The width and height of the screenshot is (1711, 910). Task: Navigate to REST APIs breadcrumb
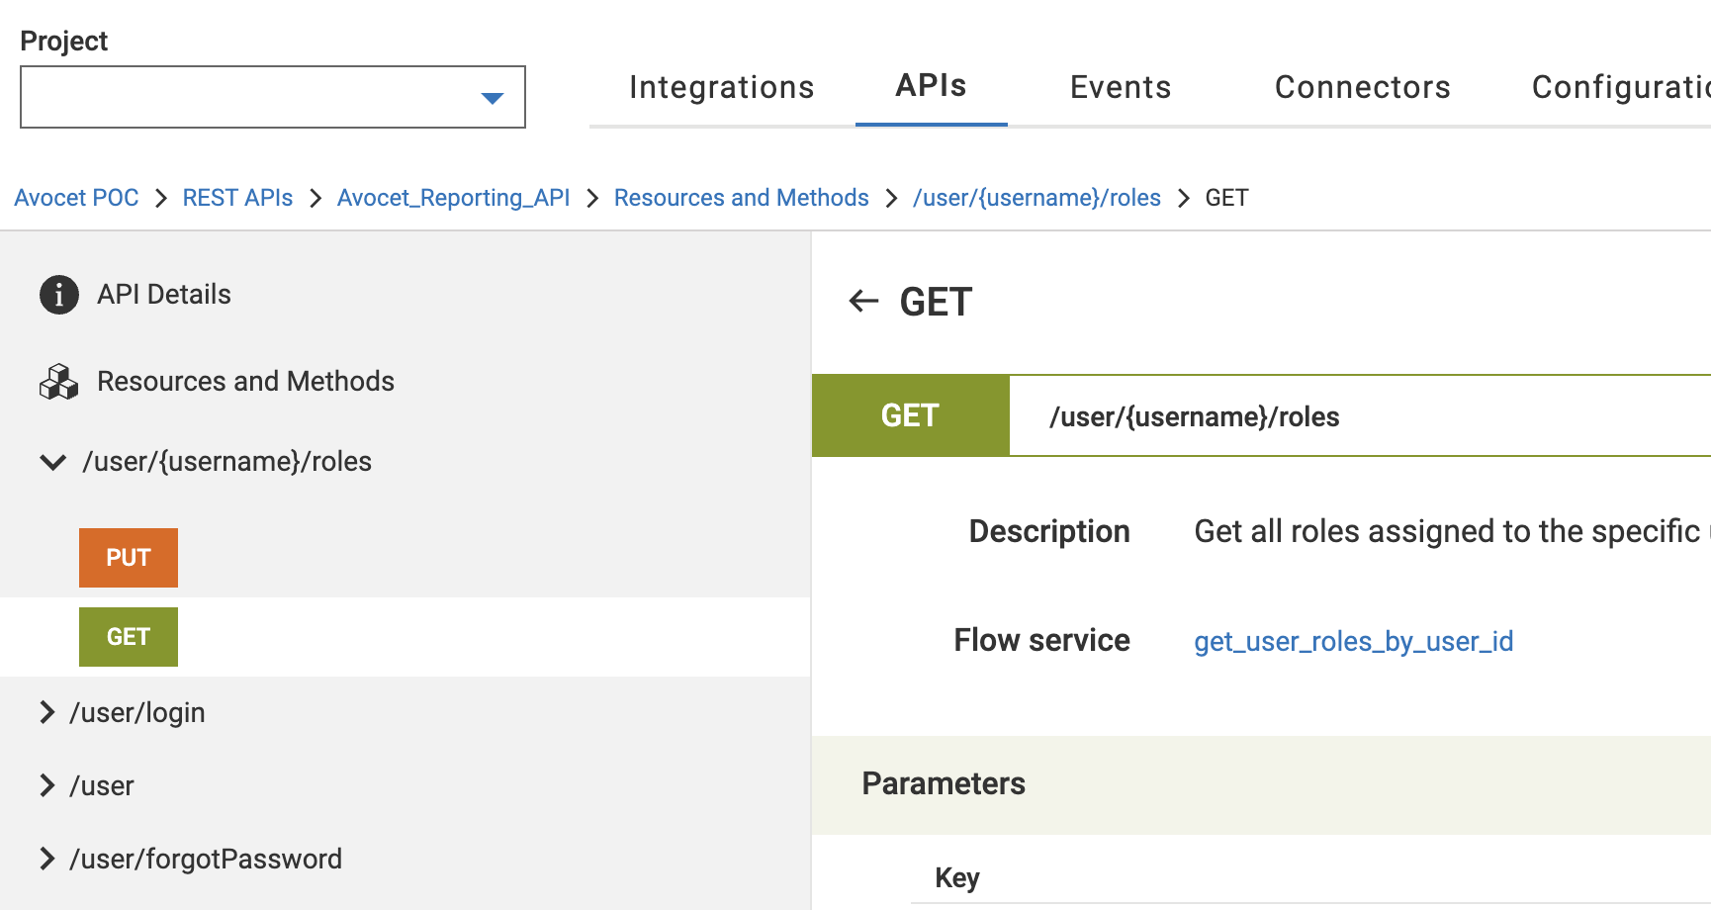(237, 198)
